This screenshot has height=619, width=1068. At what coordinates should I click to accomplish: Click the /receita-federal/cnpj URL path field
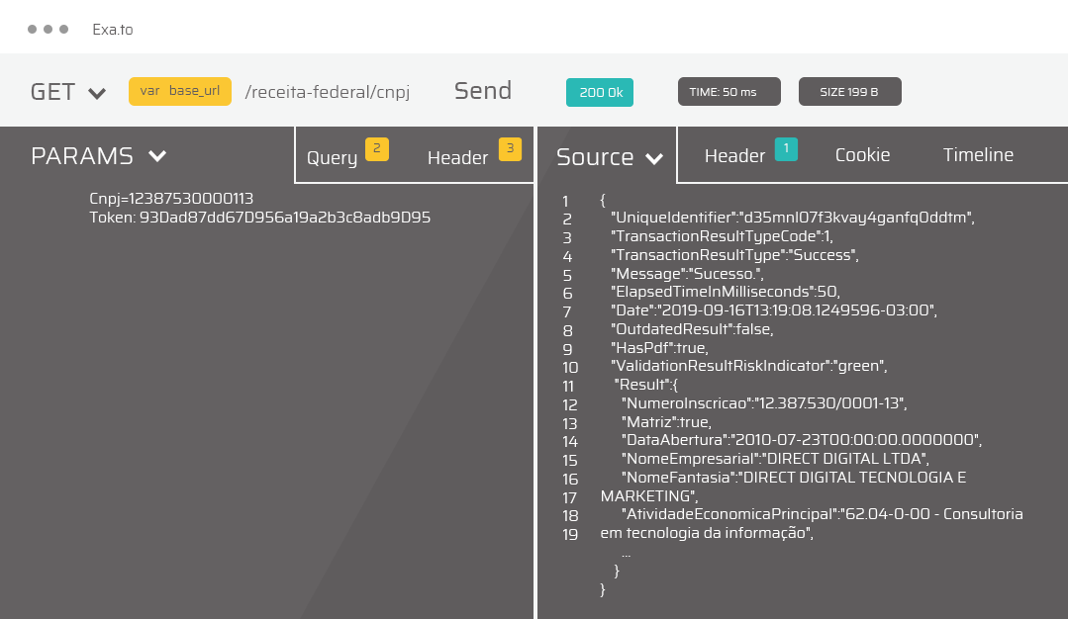tap(327, 92)
